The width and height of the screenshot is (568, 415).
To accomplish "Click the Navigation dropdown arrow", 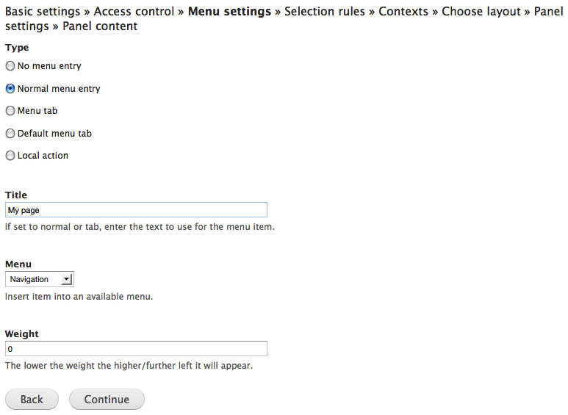I will (x=67, y=279).
